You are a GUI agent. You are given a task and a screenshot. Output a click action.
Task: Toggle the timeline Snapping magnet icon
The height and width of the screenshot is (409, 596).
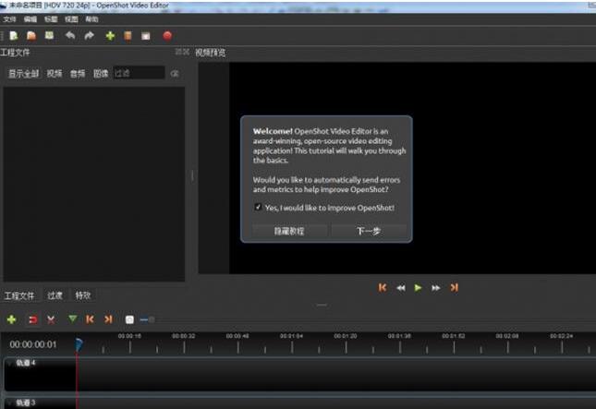[31, 319]
